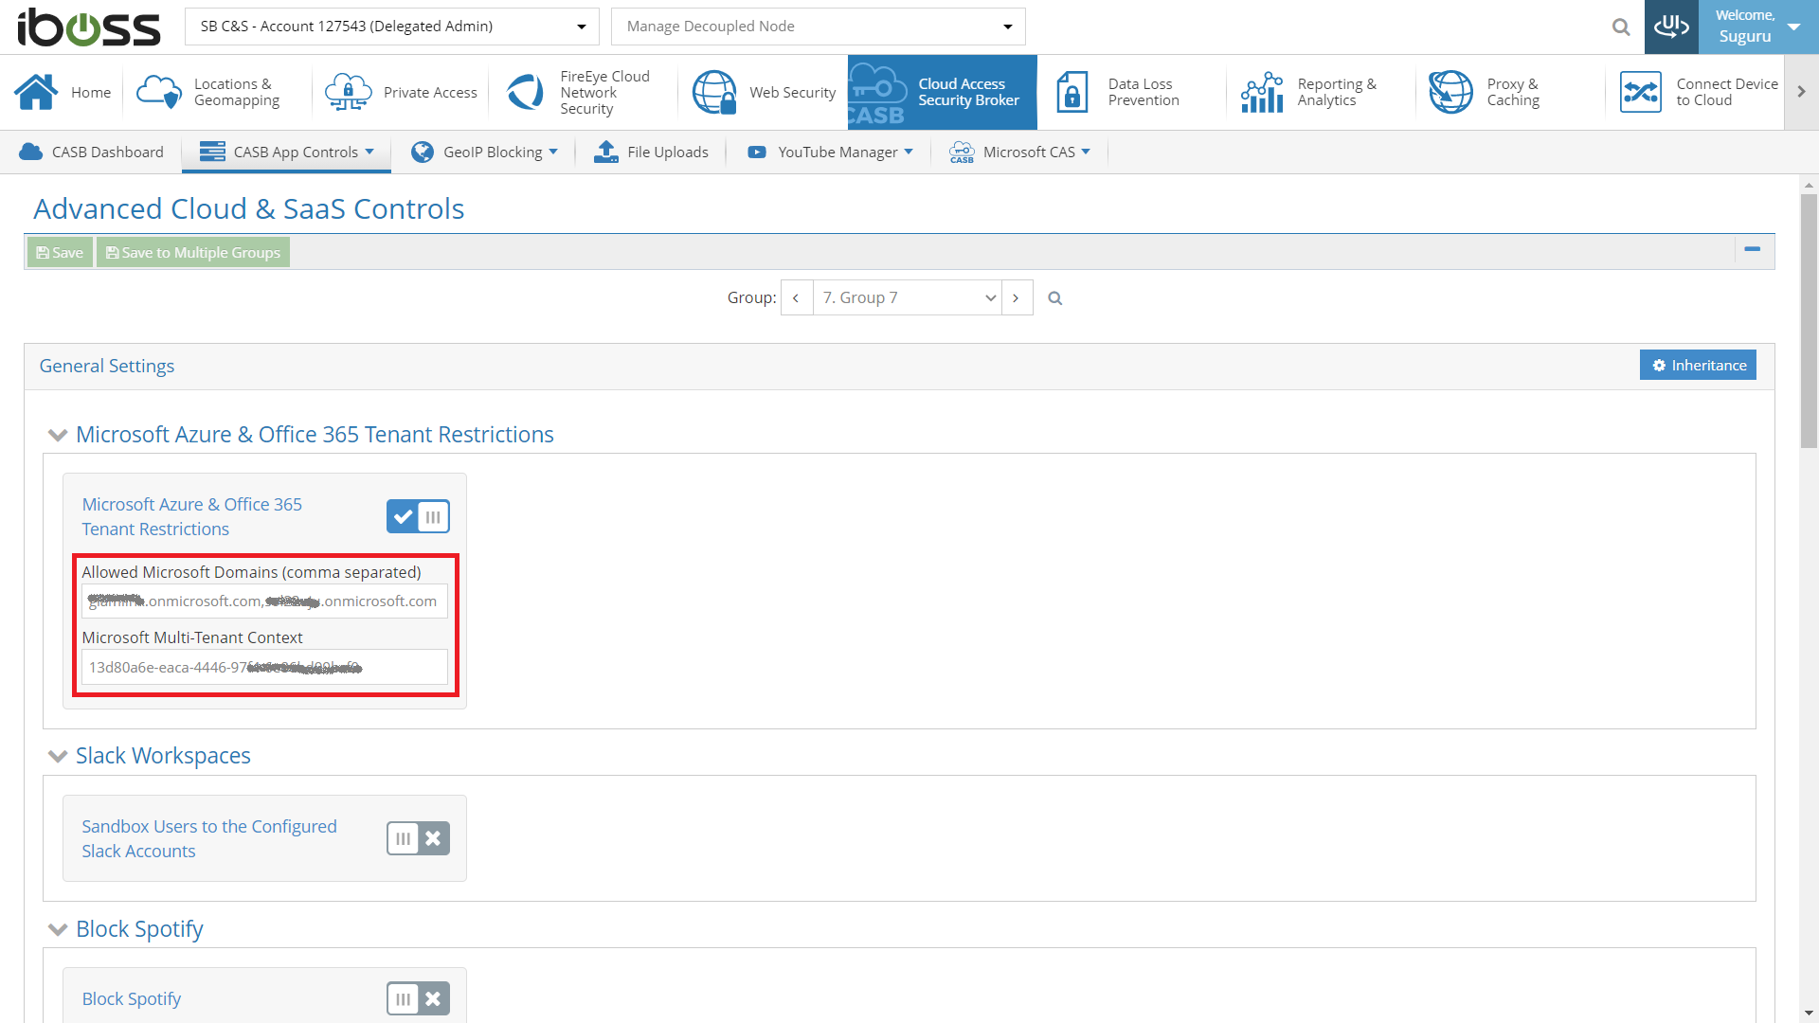1819x1023 pixels.
Task: Click the File Uploads upload icon
Action: point(606,152)
